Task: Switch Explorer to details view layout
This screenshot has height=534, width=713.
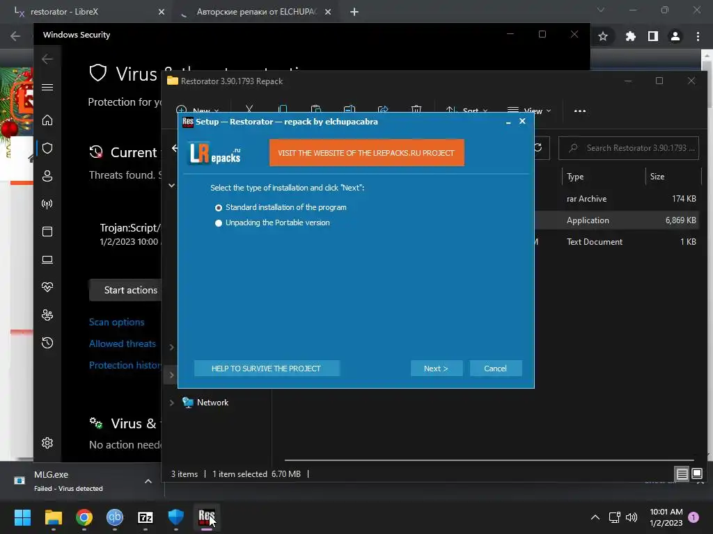Action: coord(682,474)
